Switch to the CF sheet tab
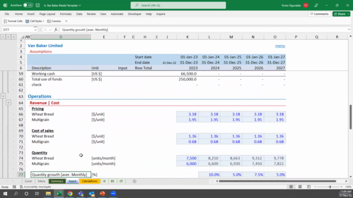 tap(121, 181)
